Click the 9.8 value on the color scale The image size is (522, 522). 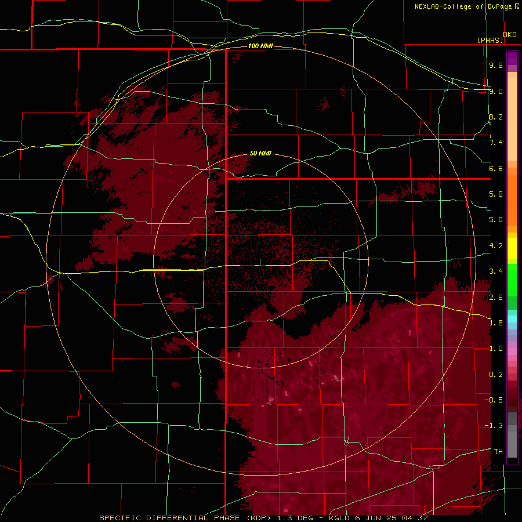496,65
